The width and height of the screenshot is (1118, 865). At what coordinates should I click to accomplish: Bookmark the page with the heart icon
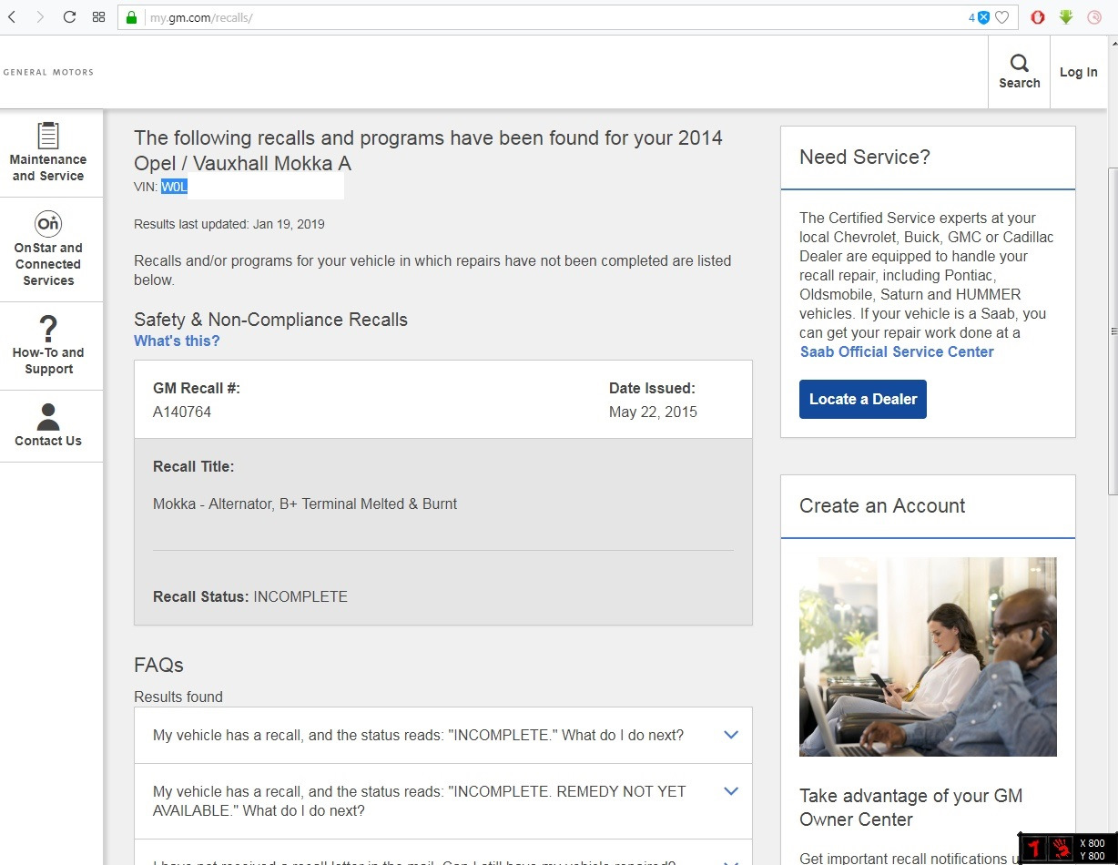coord(1001,17)
